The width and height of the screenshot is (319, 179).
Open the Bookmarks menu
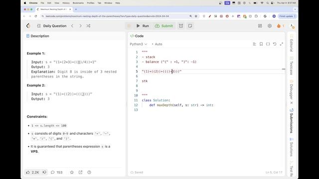78,3
